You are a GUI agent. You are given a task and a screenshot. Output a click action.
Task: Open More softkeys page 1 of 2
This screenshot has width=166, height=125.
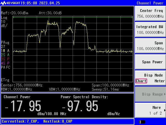click(150, 110)
